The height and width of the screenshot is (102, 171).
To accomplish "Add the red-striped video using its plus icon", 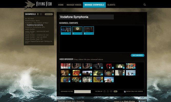I will [x=69, y=68].
